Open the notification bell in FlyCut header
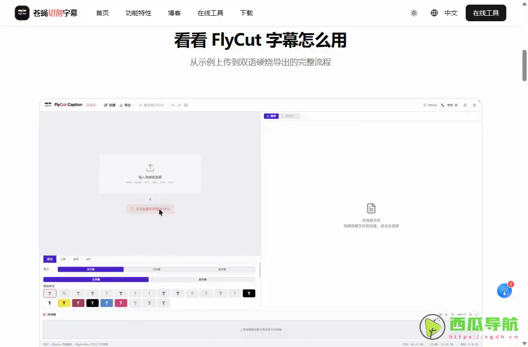Image resolution: width=528 pixels, height=347 pixels. click(465, 105)
